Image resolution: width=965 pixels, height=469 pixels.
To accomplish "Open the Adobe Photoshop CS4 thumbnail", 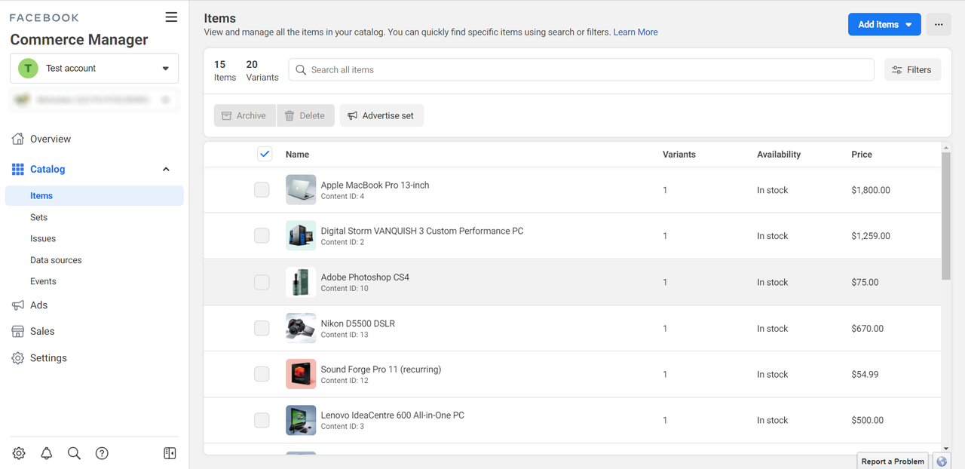I will point(301,282).
